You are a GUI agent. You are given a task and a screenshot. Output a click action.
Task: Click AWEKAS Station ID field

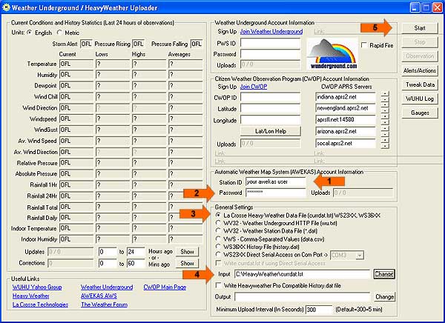[x=276, y=182]
